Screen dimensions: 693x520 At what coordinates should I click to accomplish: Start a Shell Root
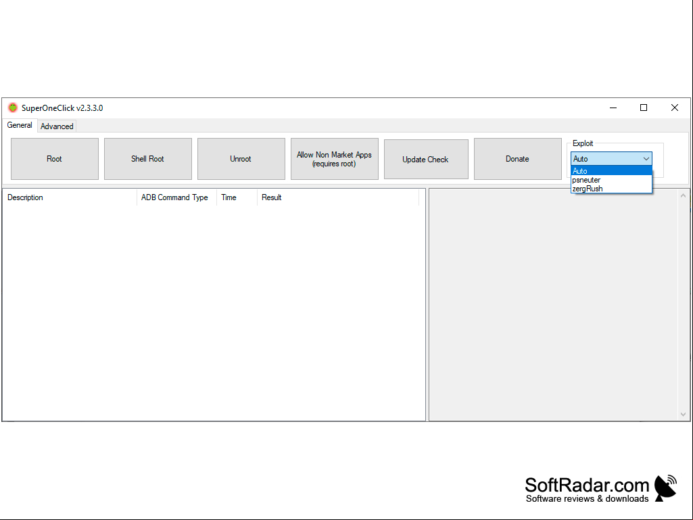click(x=147, y=159)
